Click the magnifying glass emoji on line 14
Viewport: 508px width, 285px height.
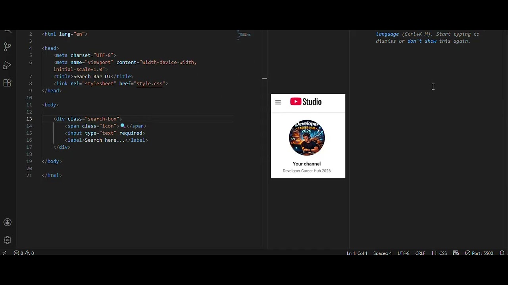click(x=123, y=126)
